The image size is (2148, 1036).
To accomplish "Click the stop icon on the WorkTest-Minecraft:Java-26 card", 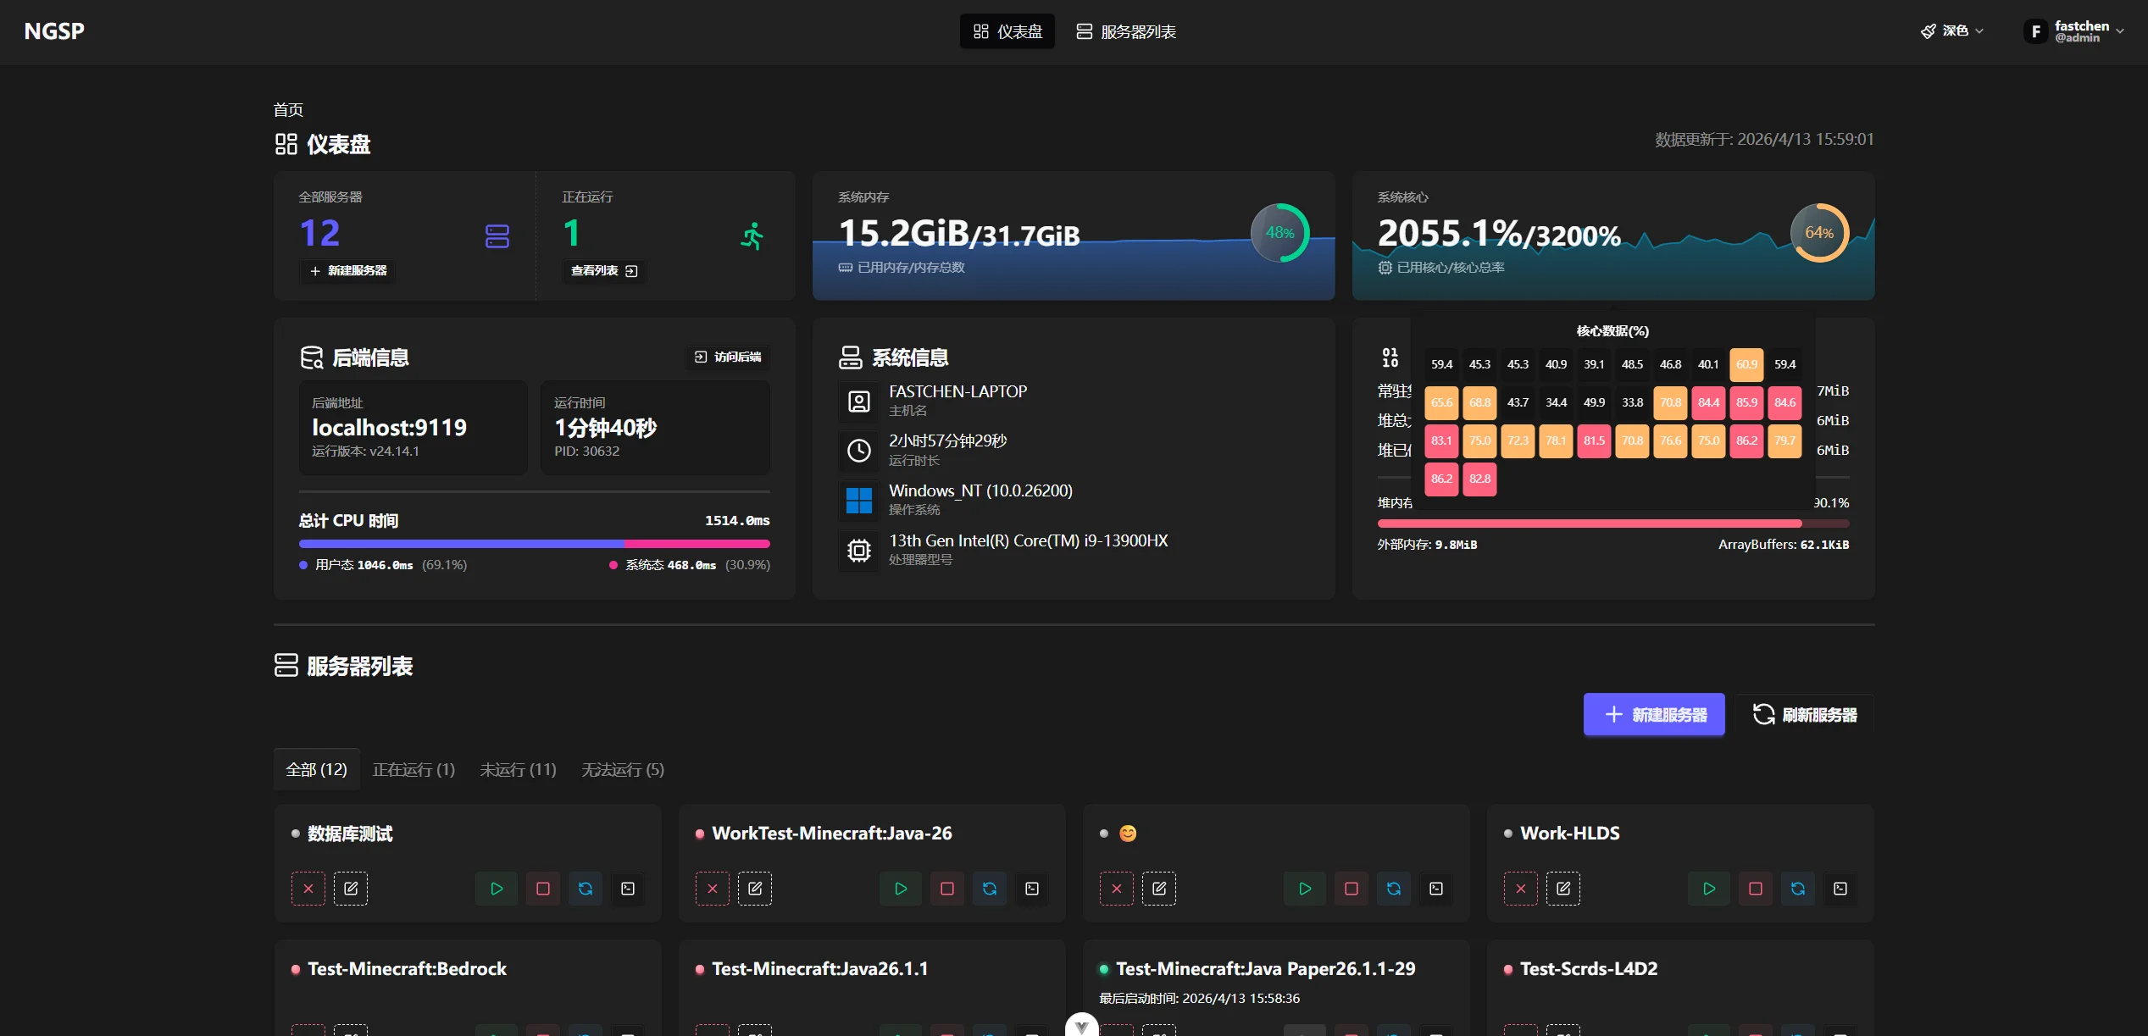I will 947,889.
